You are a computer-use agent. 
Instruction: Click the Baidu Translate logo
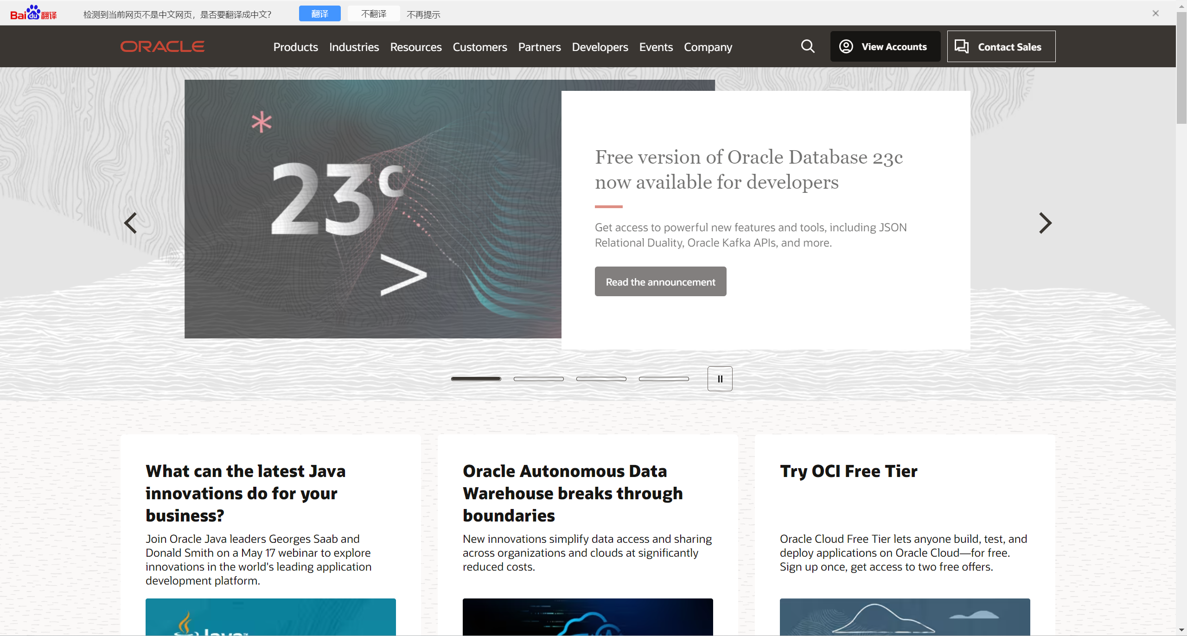pos(33,13)
